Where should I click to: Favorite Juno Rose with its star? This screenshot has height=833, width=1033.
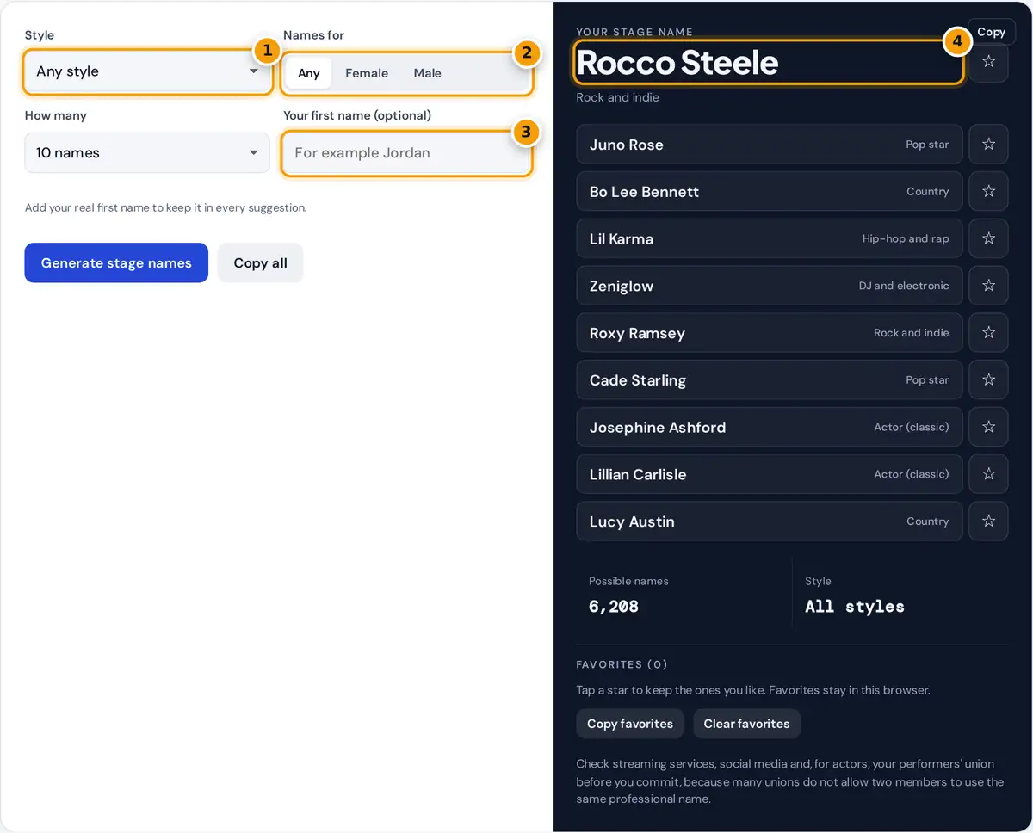(x=988, y=145)
